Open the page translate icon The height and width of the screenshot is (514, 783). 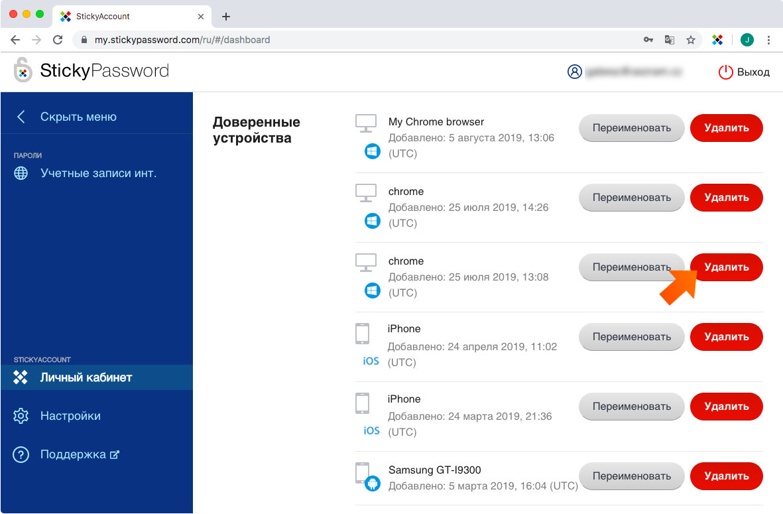click(670, 40)
